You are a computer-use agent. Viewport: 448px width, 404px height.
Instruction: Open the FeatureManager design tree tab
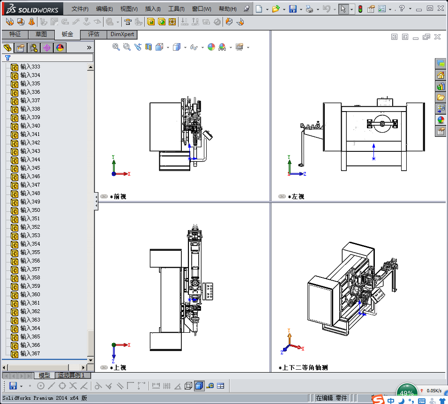(x=7, y=48)
